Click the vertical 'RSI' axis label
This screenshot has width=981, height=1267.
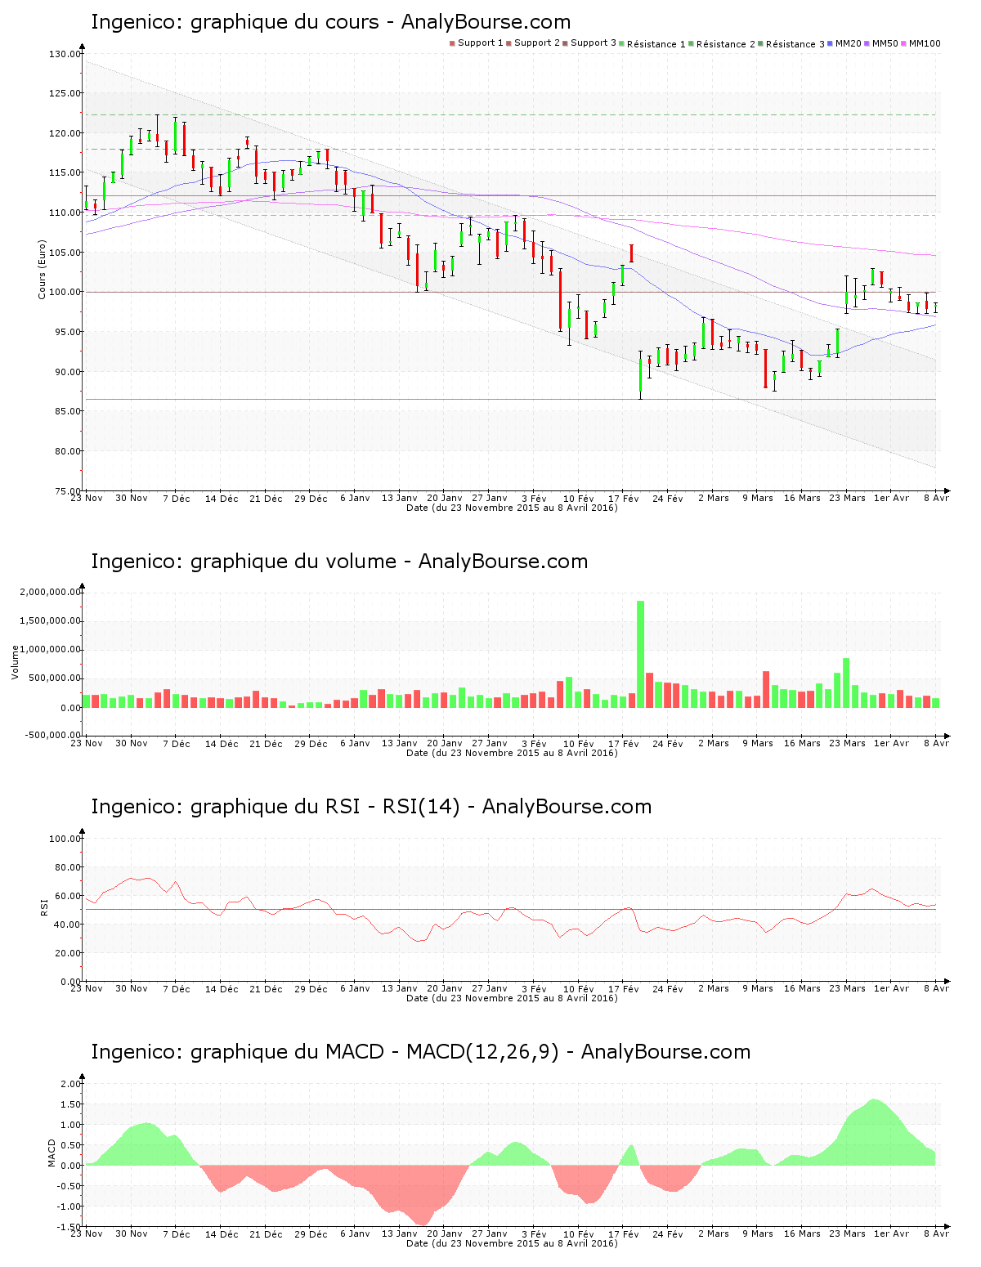pyautogui.click(x=44, y=907)
